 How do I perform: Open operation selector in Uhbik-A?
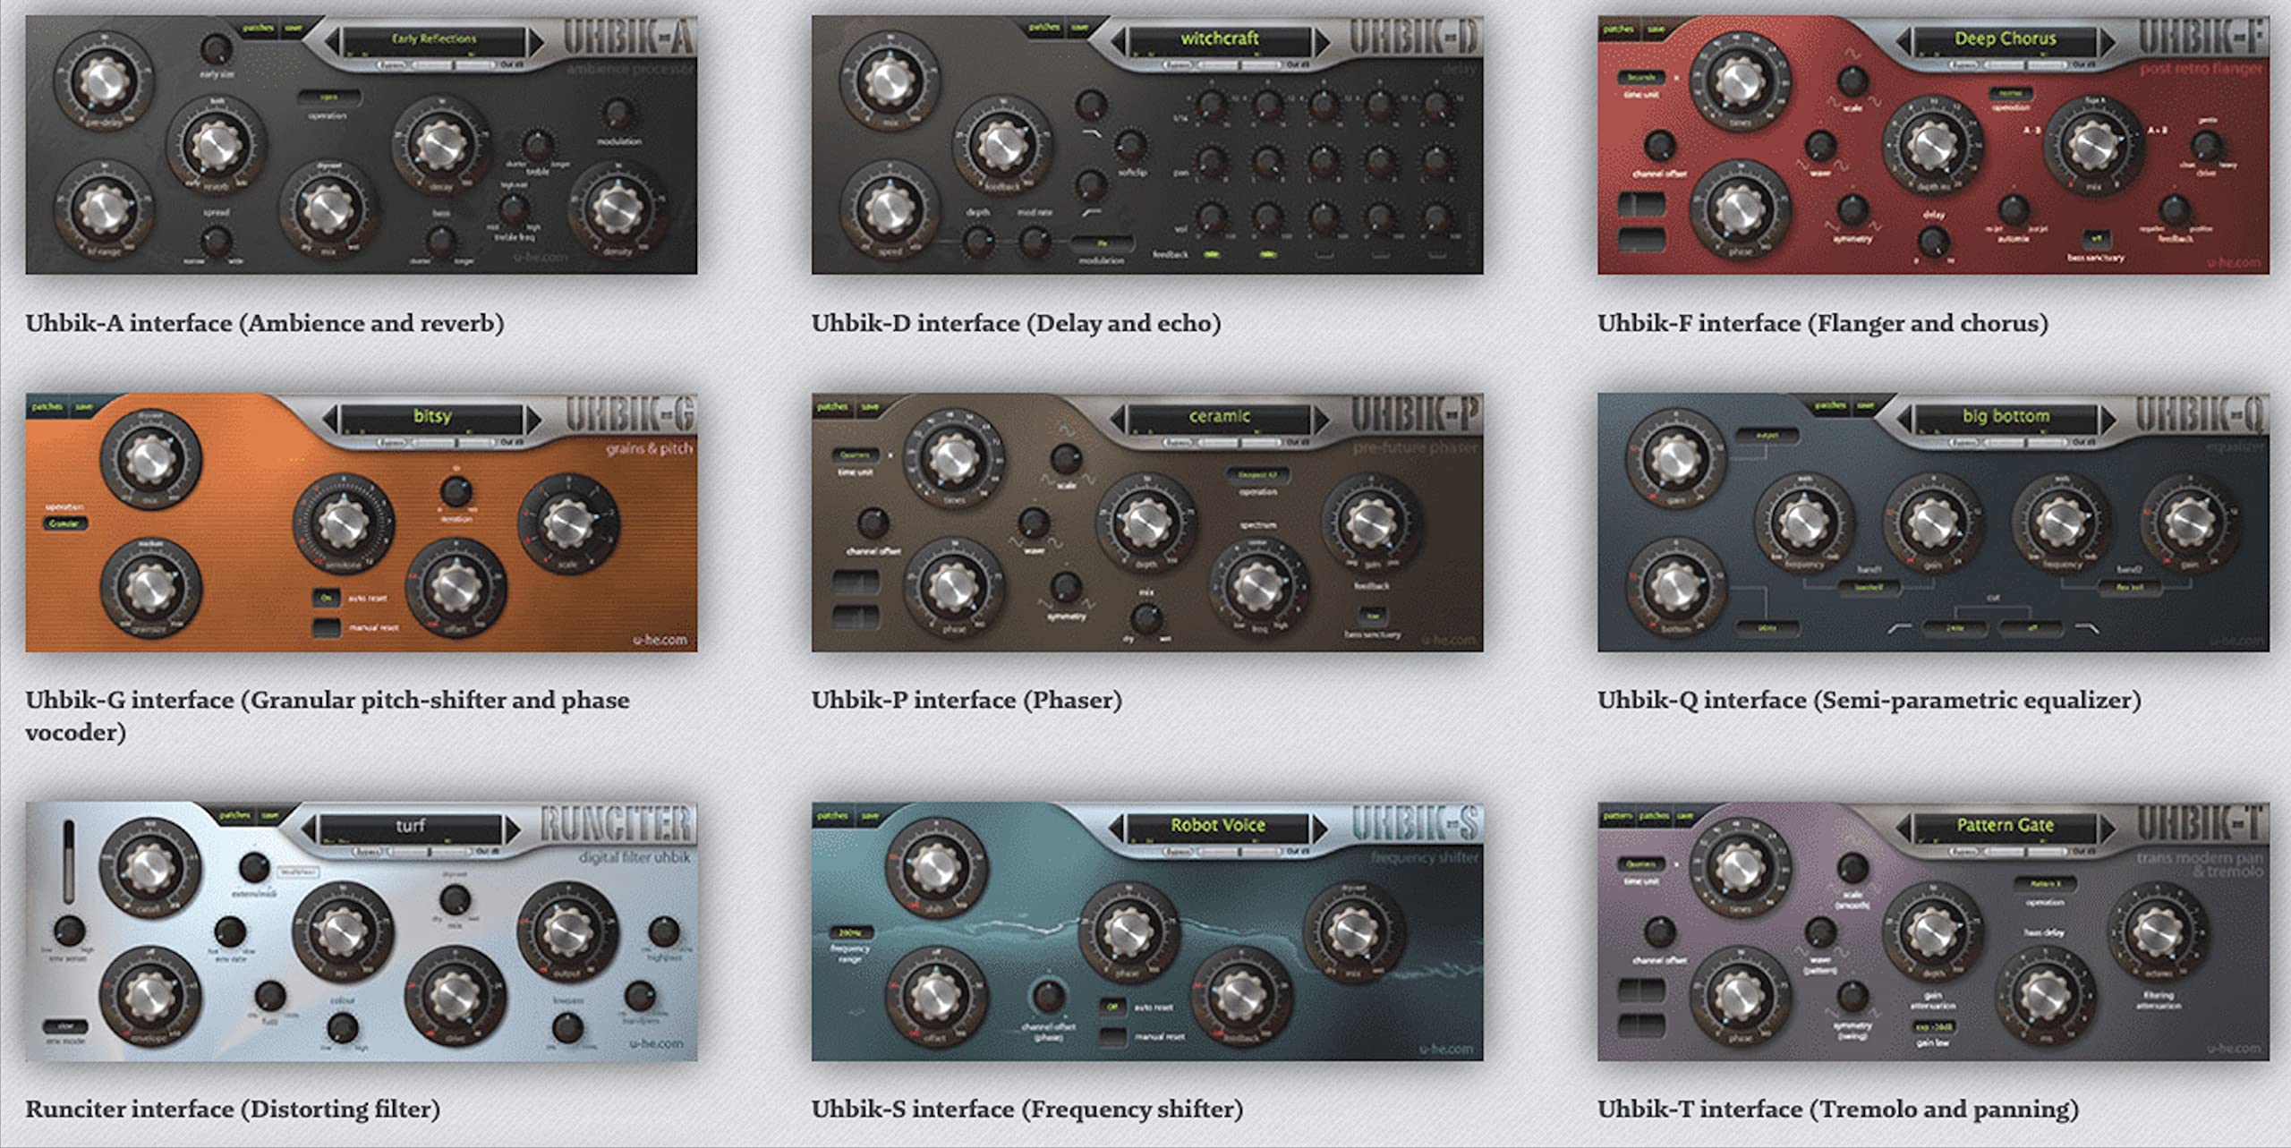[x=329, y=97]
